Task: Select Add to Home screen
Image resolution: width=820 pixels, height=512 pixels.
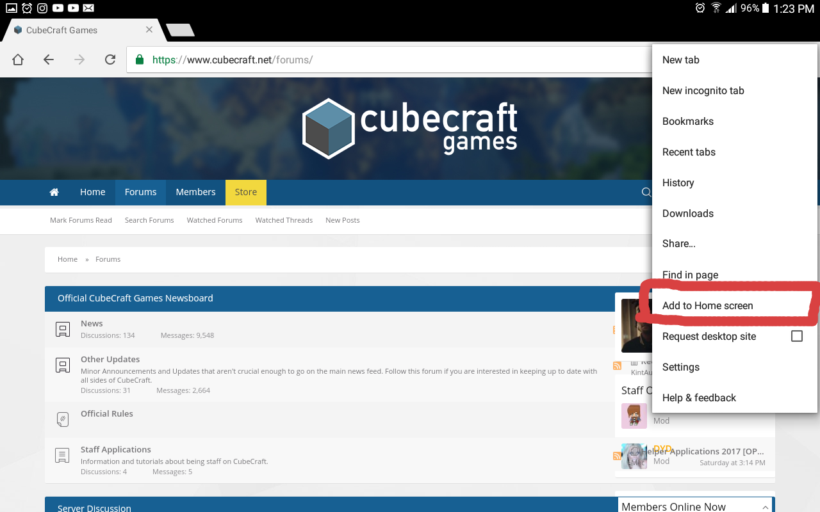Action: (x=735, y=305)
